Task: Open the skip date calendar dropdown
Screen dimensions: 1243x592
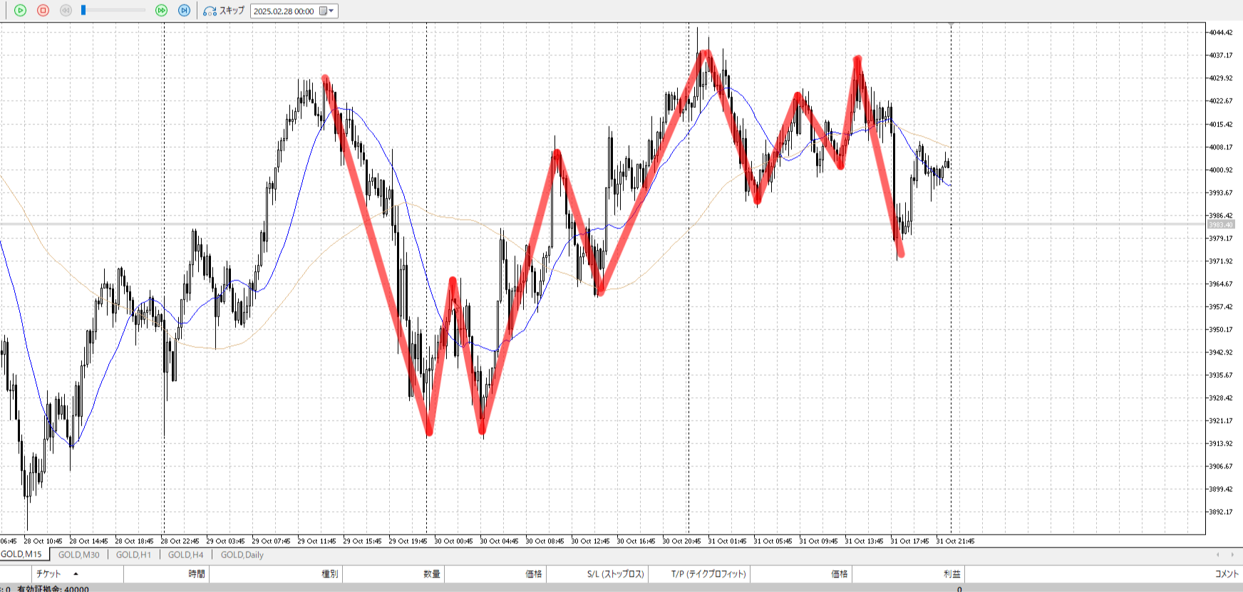Action: [326, 11]
